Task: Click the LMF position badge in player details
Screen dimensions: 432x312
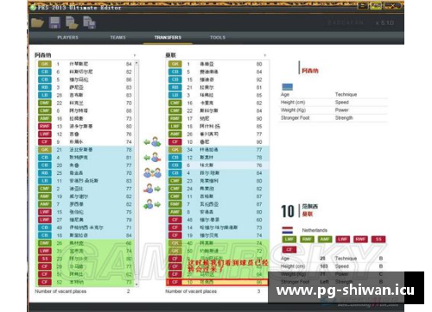Action: (x=289, y=239)
